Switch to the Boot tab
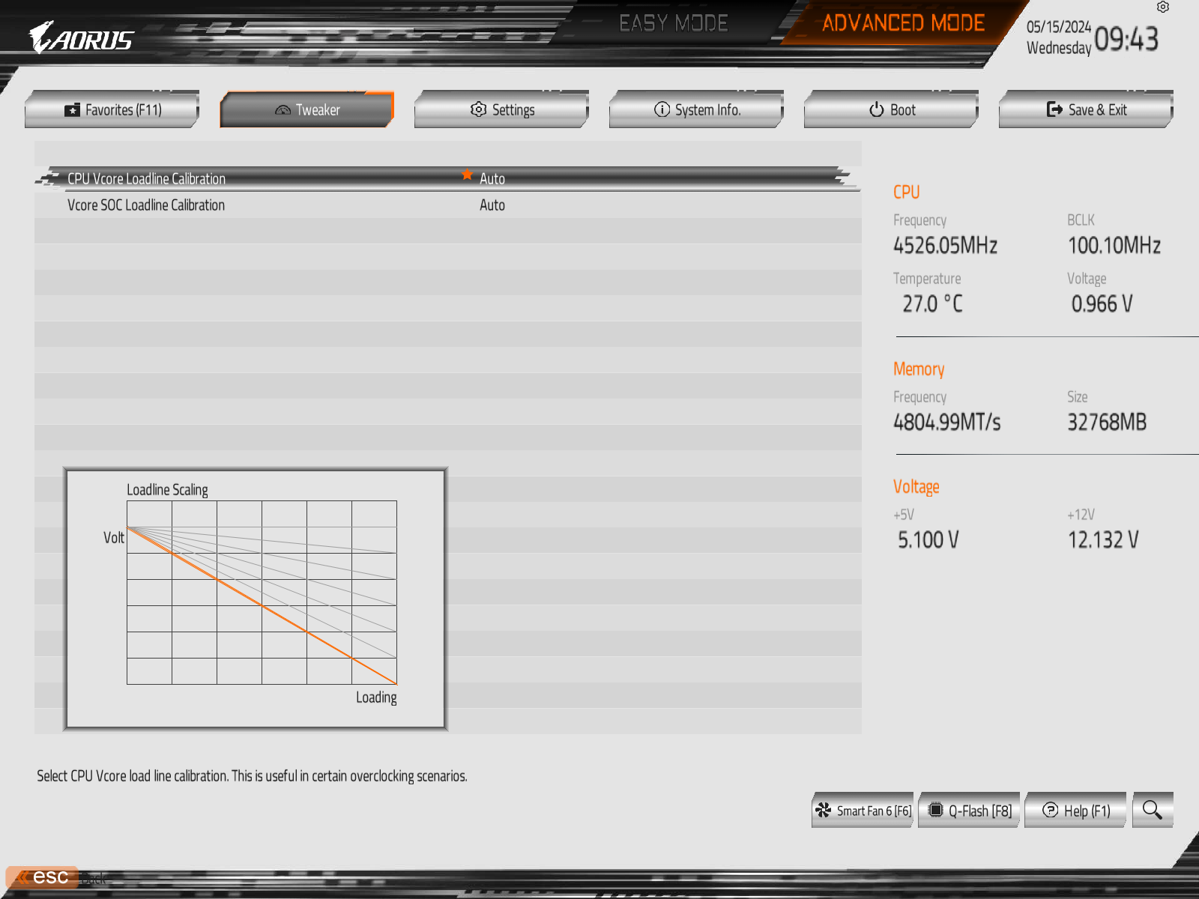 (x=891, y=109)
